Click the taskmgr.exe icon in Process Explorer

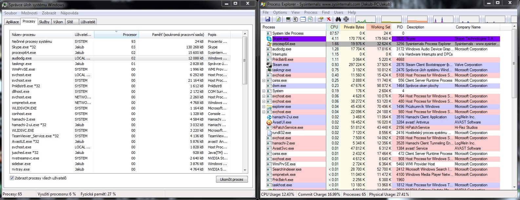(269, 70)
